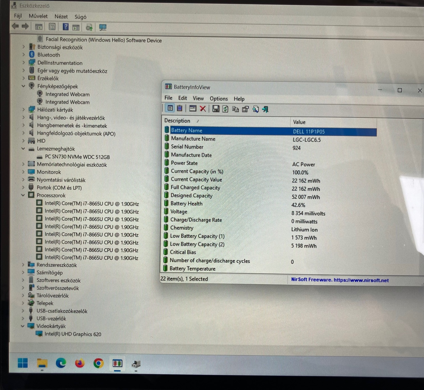
Task: Expand Hálózati kártyák node
Action: 24,109
